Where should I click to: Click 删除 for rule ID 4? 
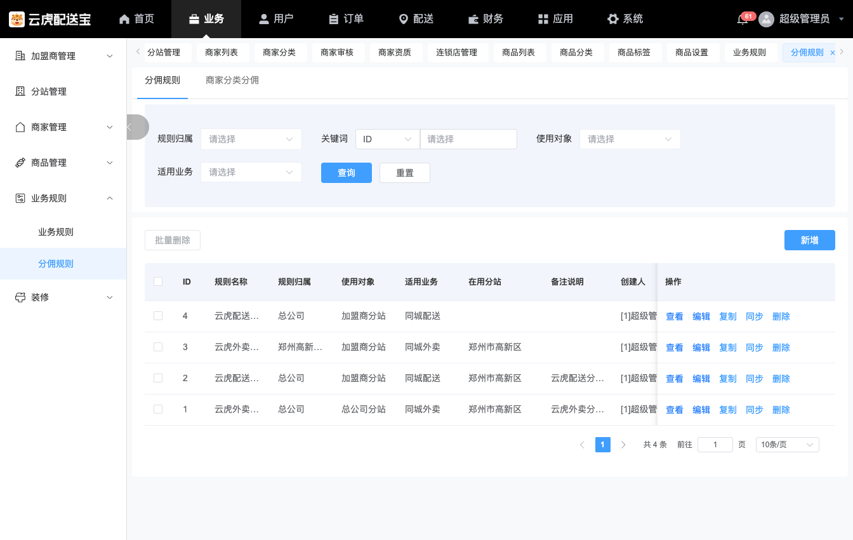pos(781,316)
